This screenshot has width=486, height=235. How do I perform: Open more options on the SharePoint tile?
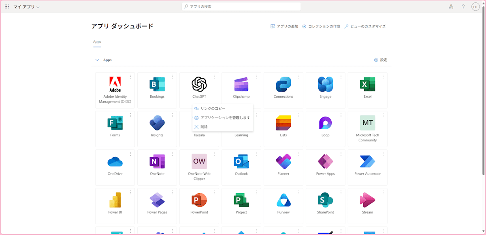tap(341, 192)
